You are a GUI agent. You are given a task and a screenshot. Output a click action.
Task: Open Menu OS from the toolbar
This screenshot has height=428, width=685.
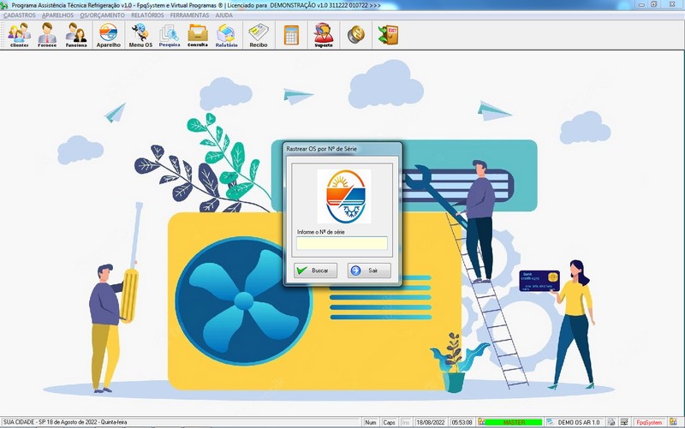pyautogui.click(x=140, y=35)
